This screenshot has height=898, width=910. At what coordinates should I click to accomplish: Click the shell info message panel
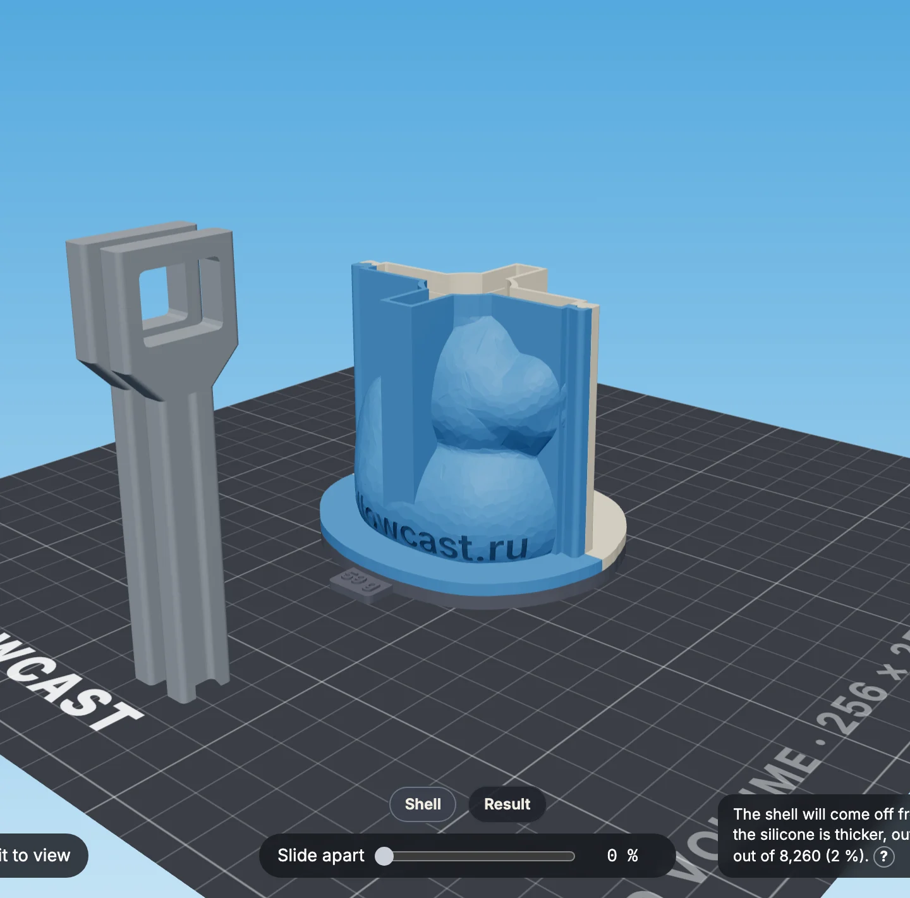pyautogui.click(x=814, y=835)
